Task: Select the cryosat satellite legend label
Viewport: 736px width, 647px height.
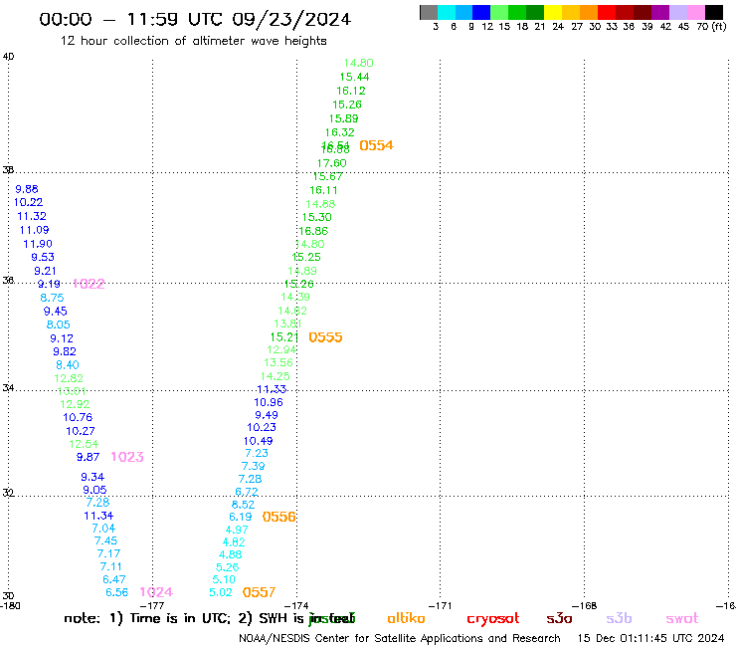Action: click(493, 619)
